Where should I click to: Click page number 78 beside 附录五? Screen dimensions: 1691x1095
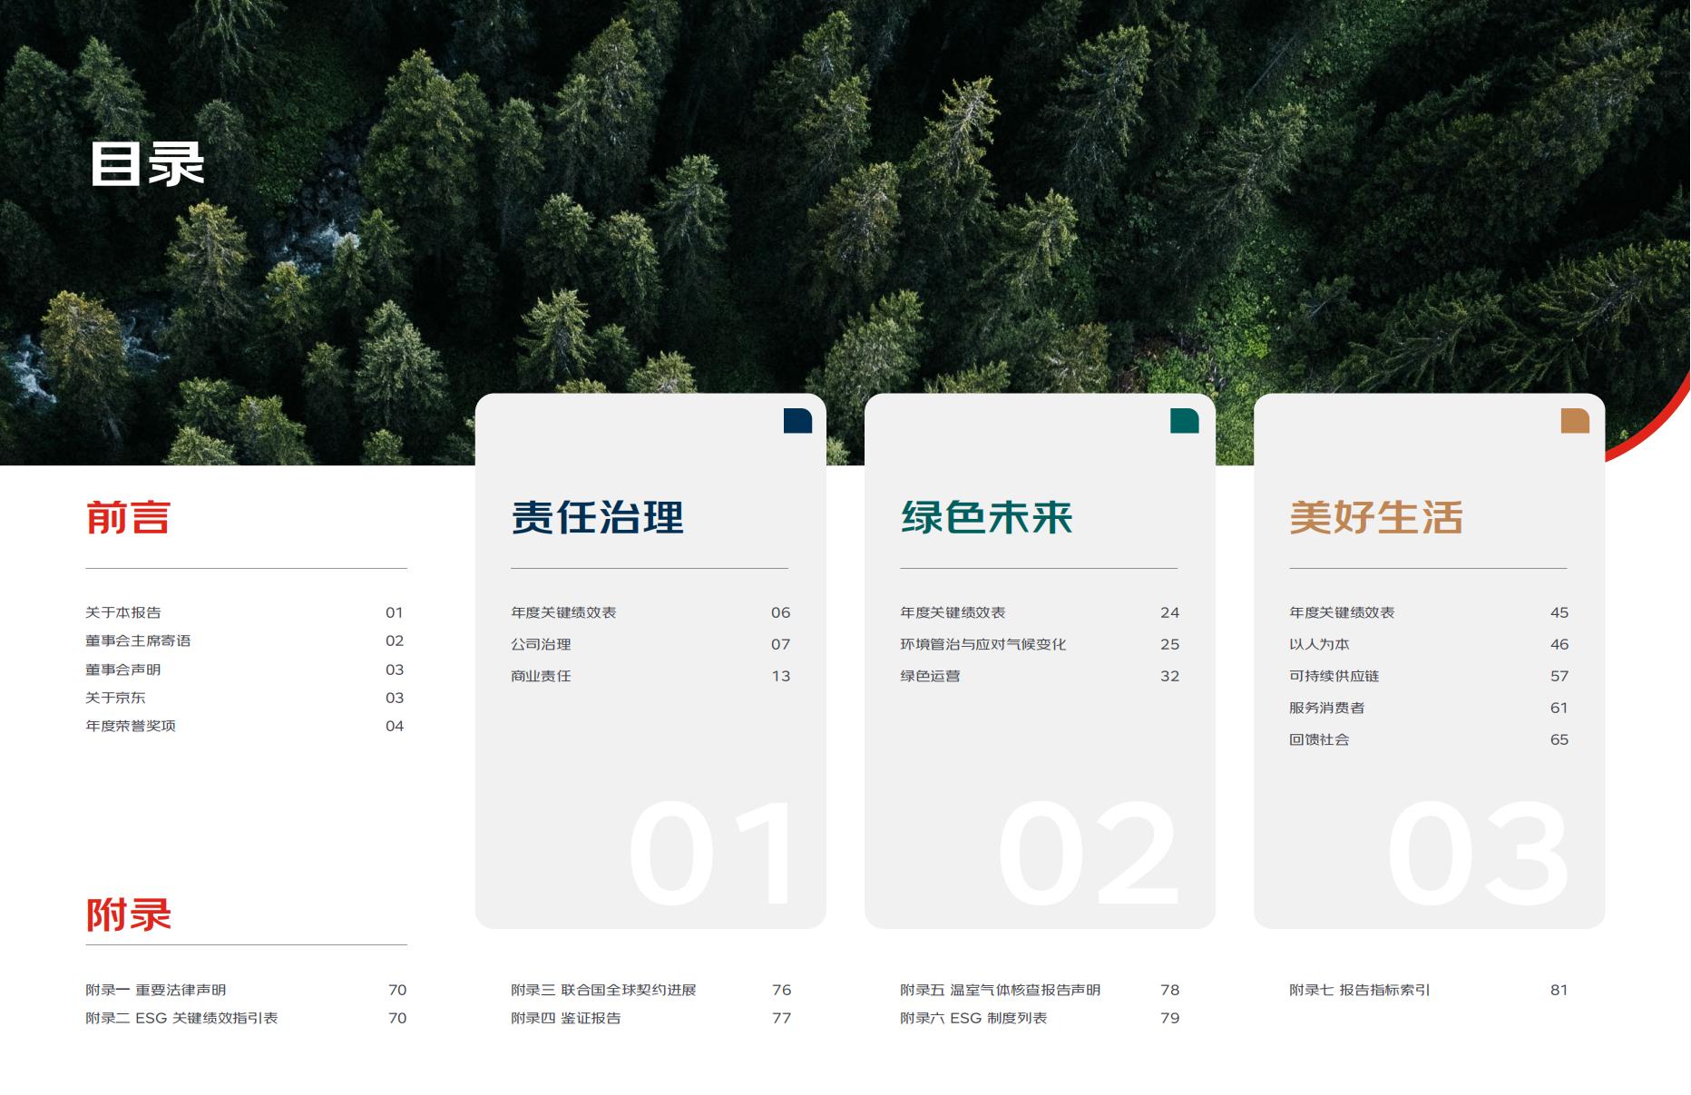[1170, 990]
